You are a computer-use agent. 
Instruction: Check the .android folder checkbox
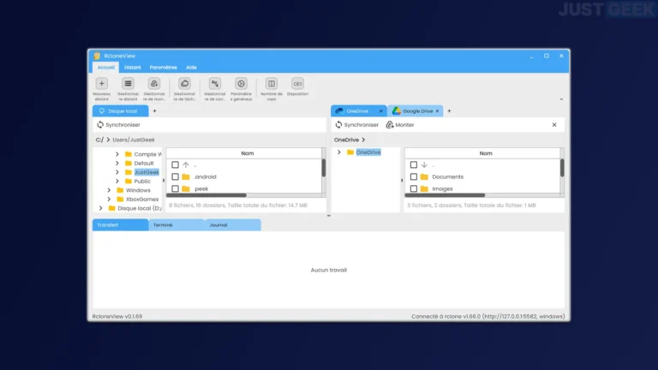click(x=175, y=176)
